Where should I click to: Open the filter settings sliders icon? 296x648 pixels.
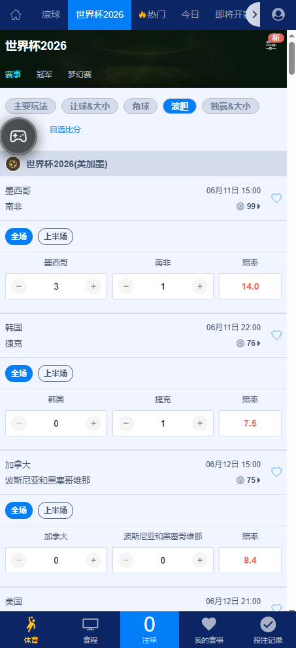271,45
